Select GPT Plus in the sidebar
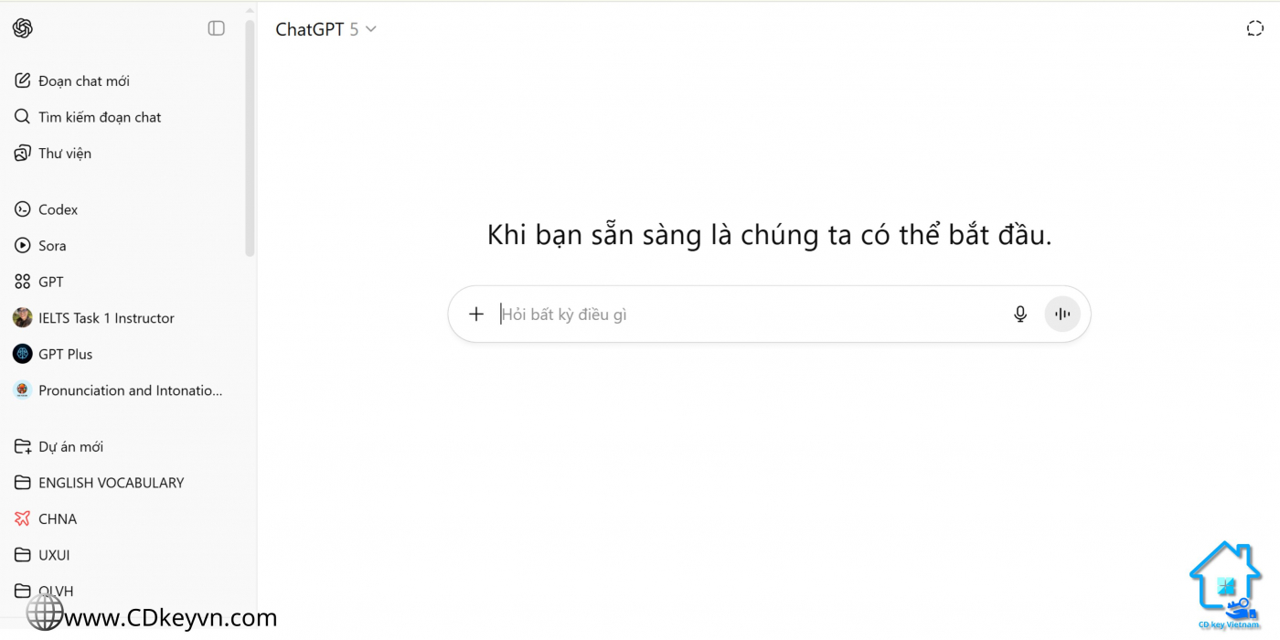Image resolution: width=1280 pixels, height=640 pixels. pyautogui.click(x=65, y=354)
